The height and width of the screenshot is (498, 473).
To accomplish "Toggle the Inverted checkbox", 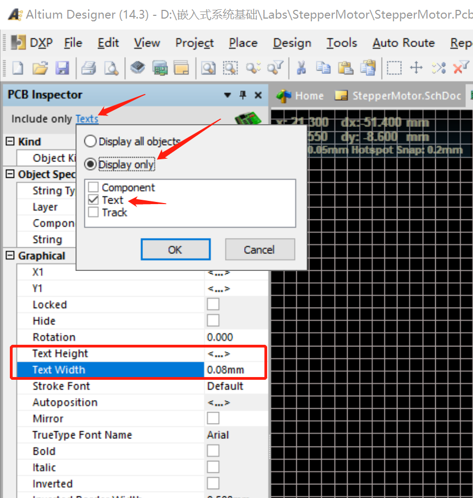I will click(x=213, y=483).
